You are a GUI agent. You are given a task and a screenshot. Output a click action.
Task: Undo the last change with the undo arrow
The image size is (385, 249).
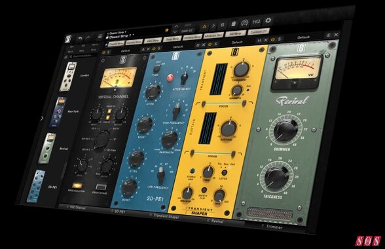click(x=80, y=38)
